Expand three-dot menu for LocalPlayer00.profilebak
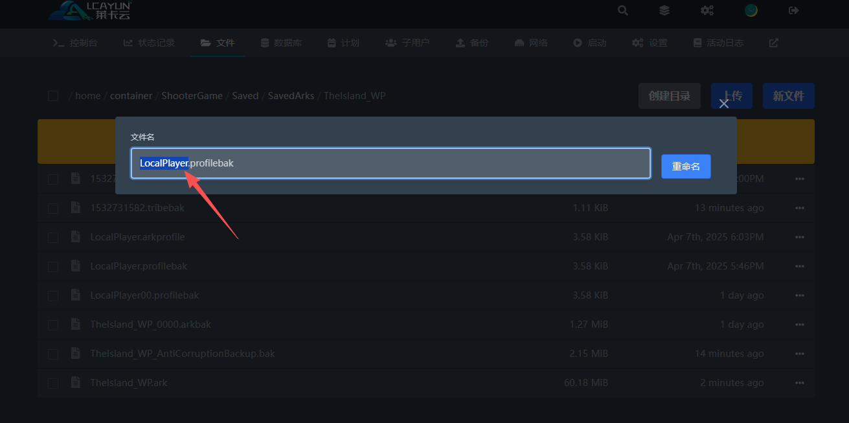 click(800, 295)
